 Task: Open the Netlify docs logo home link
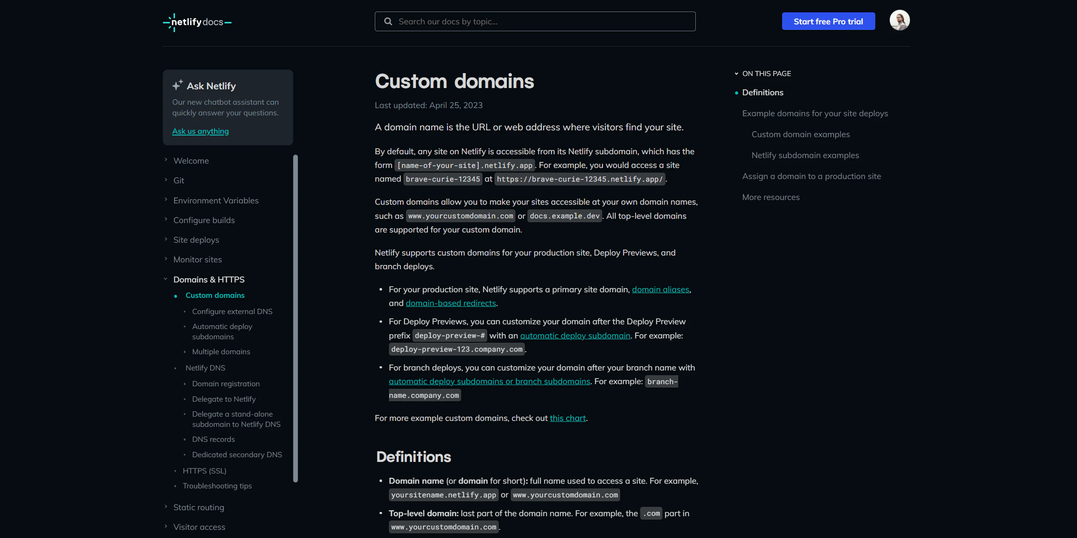(x=197, y=22)
